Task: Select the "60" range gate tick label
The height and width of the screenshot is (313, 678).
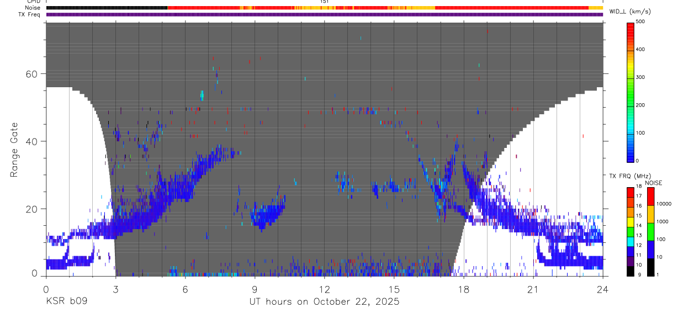Action: tap(32, 74)
